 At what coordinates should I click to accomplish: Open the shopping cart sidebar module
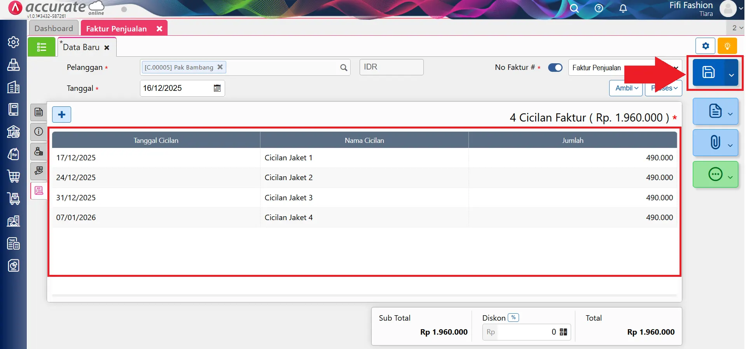(14, 176)
